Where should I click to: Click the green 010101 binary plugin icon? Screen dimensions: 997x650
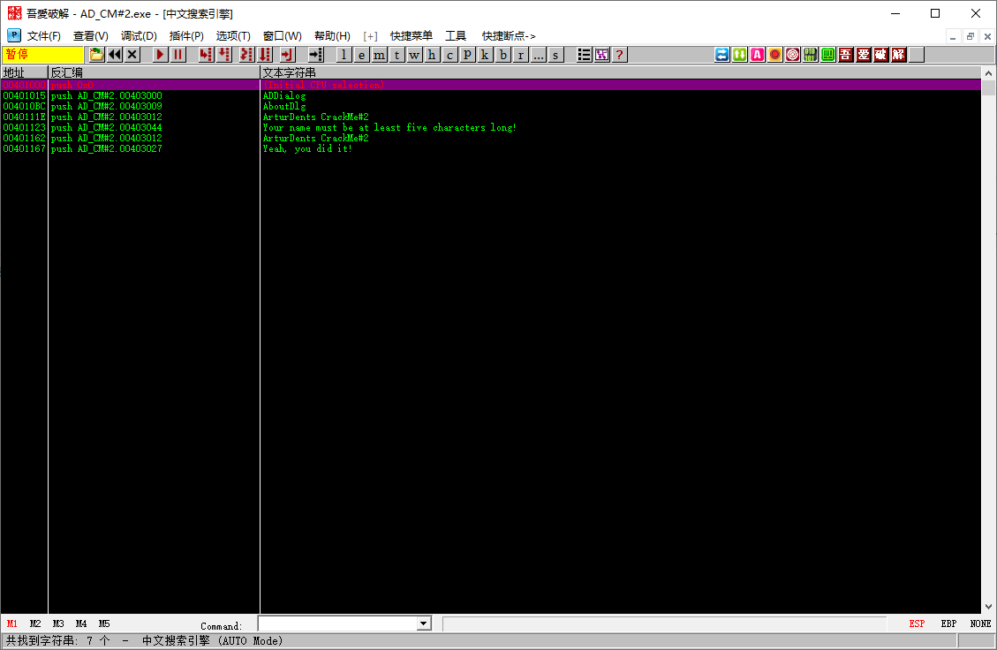(810, 55)
